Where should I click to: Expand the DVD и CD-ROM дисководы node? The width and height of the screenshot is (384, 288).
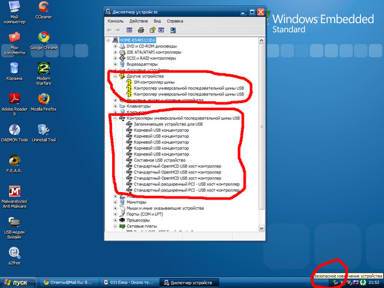click(x=115, y=46)
